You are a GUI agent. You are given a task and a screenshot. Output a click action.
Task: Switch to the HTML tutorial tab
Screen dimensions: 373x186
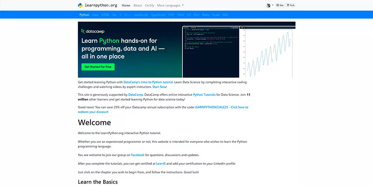point(106,15)
